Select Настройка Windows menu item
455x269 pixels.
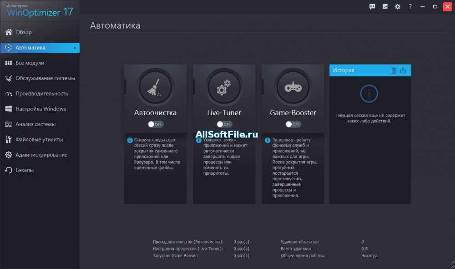coord(40,109)
